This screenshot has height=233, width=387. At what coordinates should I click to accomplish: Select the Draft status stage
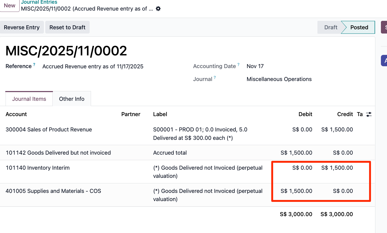(x=331, y=27)
